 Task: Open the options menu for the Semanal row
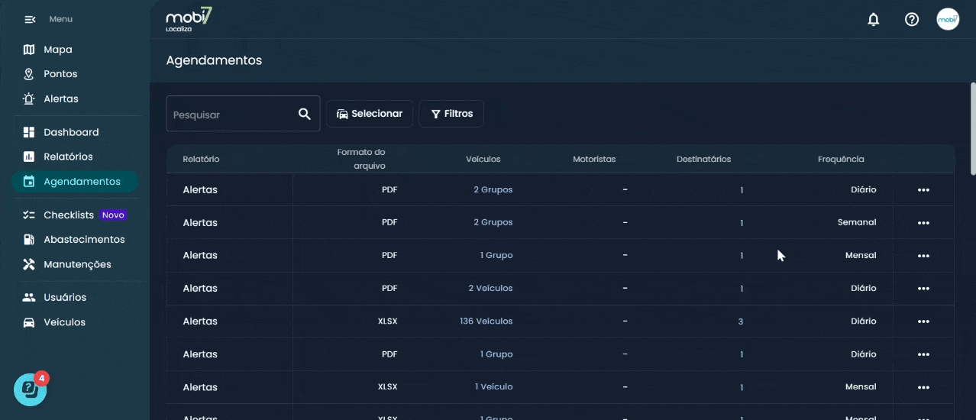(923, 223)
